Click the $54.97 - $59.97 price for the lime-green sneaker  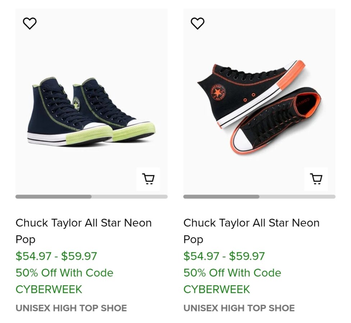(56, 256)
